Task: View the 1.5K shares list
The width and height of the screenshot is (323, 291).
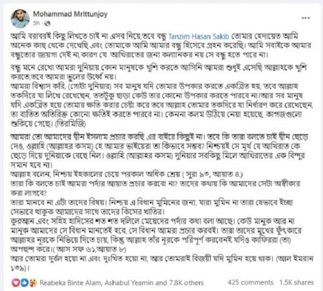Action: point(296,282)
